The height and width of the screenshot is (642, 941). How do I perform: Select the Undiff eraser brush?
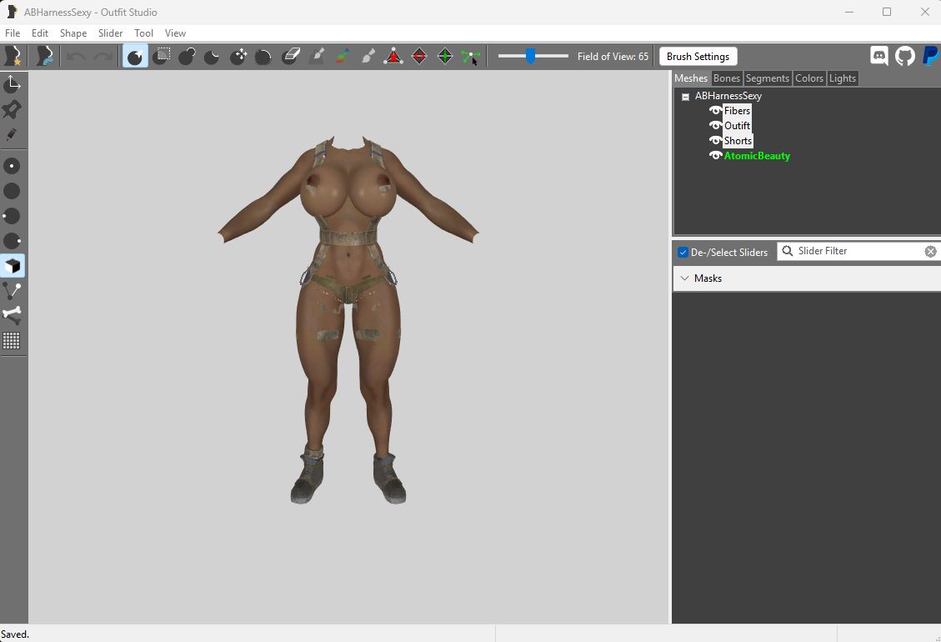[x=290, y=57]
